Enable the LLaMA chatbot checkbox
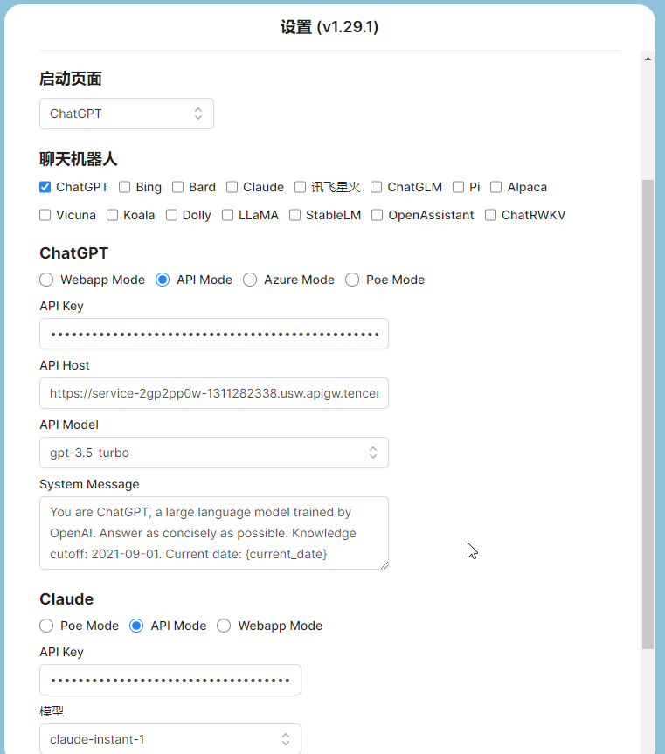Screen dimensions: 665x754 (x=227, y=215)
